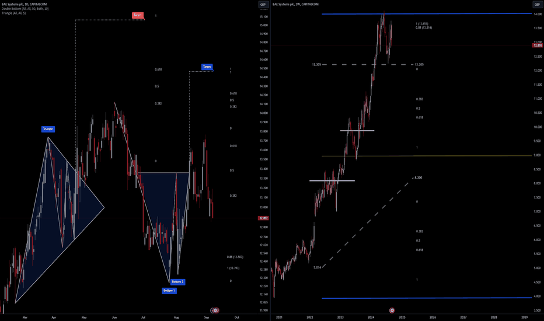Click the BAE Systems plc 1W chart title
This screenshot has width=544, height=321.
[x=295, y=5]
